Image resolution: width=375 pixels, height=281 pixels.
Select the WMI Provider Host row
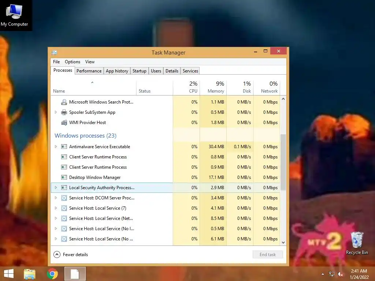pos(166,123)
